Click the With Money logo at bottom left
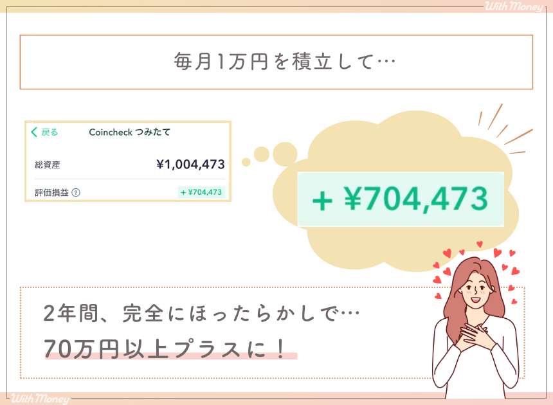This screenshot has height=405, width=553. (41, 399)
